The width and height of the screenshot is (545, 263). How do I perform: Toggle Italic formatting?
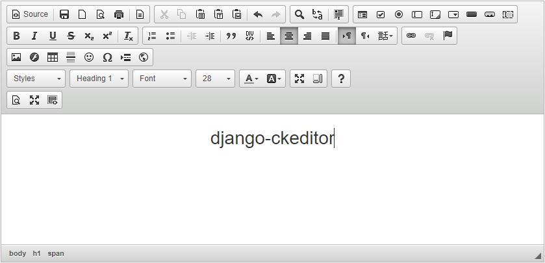click(34, 36)
